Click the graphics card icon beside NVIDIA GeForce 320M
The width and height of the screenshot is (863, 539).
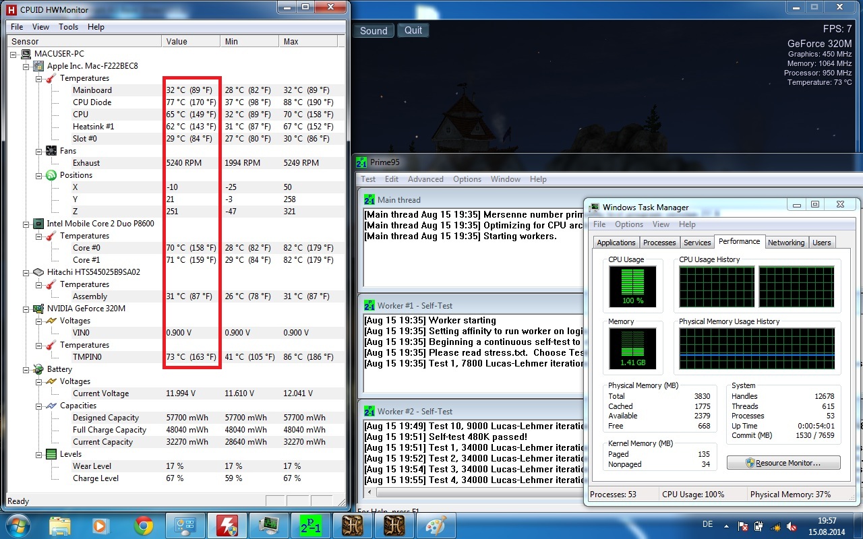click(38, 309)
